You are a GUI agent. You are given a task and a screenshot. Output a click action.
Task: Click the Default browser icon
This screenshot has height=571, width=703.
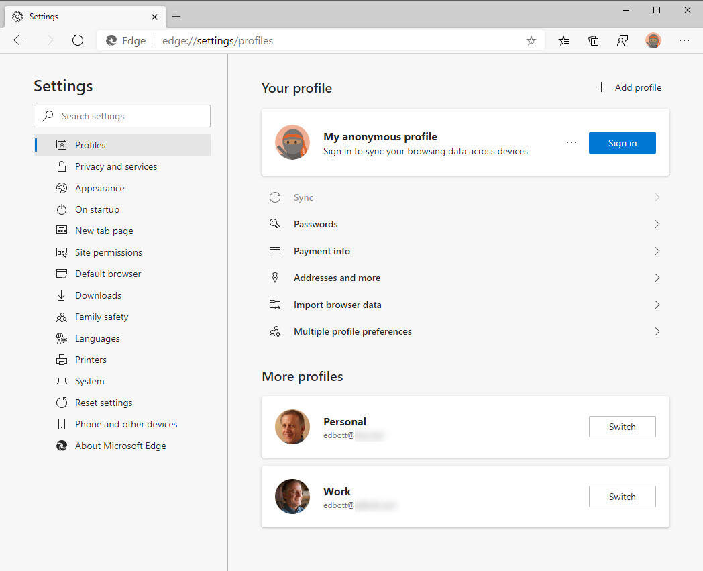[62, 274]
